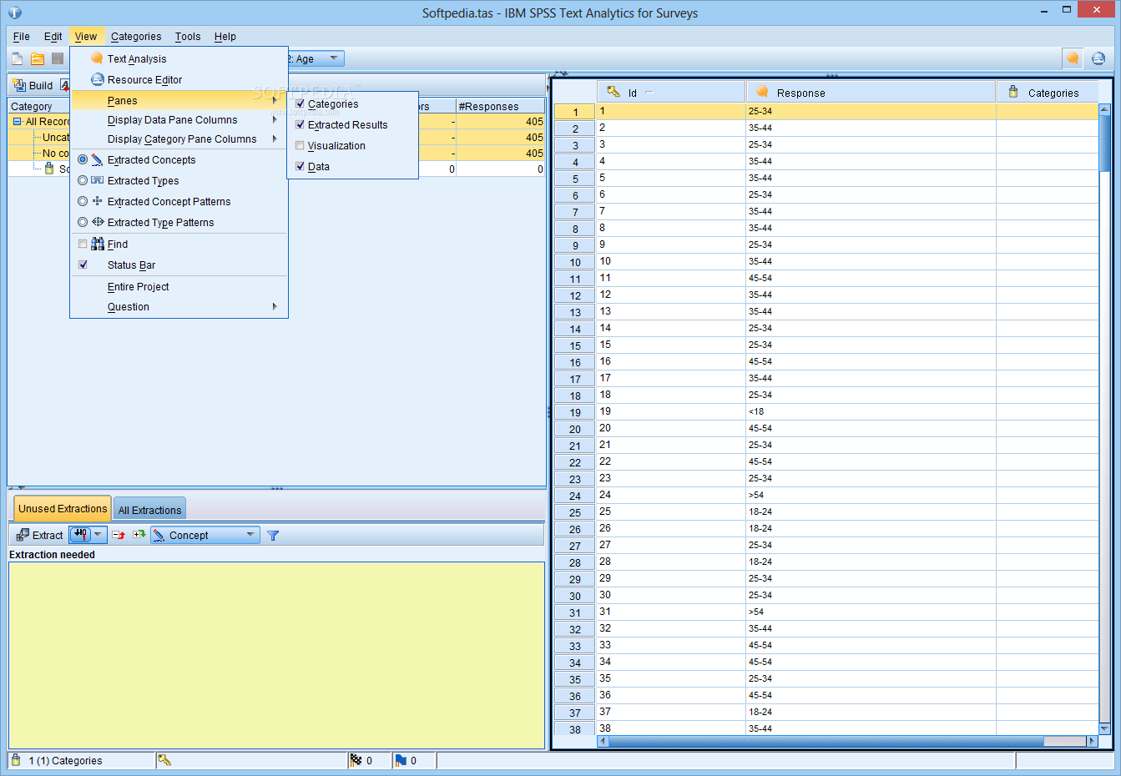This screenshot has width=1121, height=776.
Task: Open Text Analysis view icon at top right
Action: point(1073,58)
